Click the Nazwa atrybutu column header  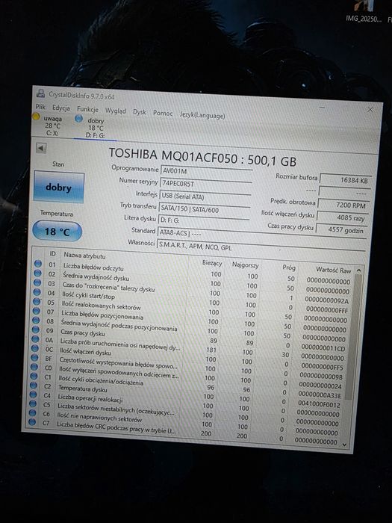[84, 256]
